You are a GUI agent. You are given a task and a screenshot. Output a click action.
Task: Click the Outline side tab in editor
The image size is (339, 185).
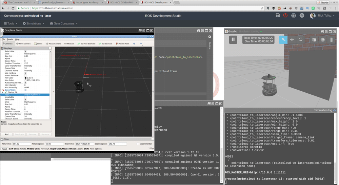click(210, 45)
